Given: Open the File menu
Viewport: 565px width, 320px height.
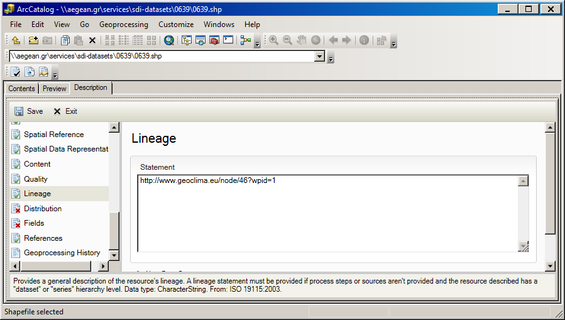Looking at the screenshot, I should [x=16, y=25].
